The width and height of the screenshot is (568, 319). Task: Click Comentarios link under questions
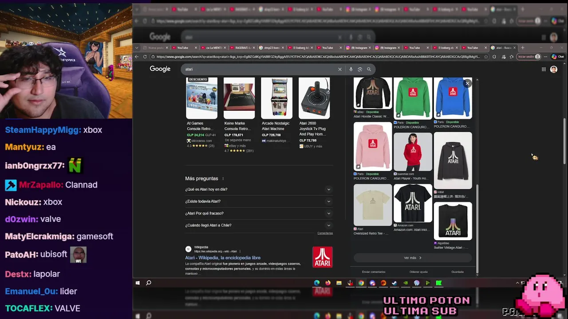point(325,233)
